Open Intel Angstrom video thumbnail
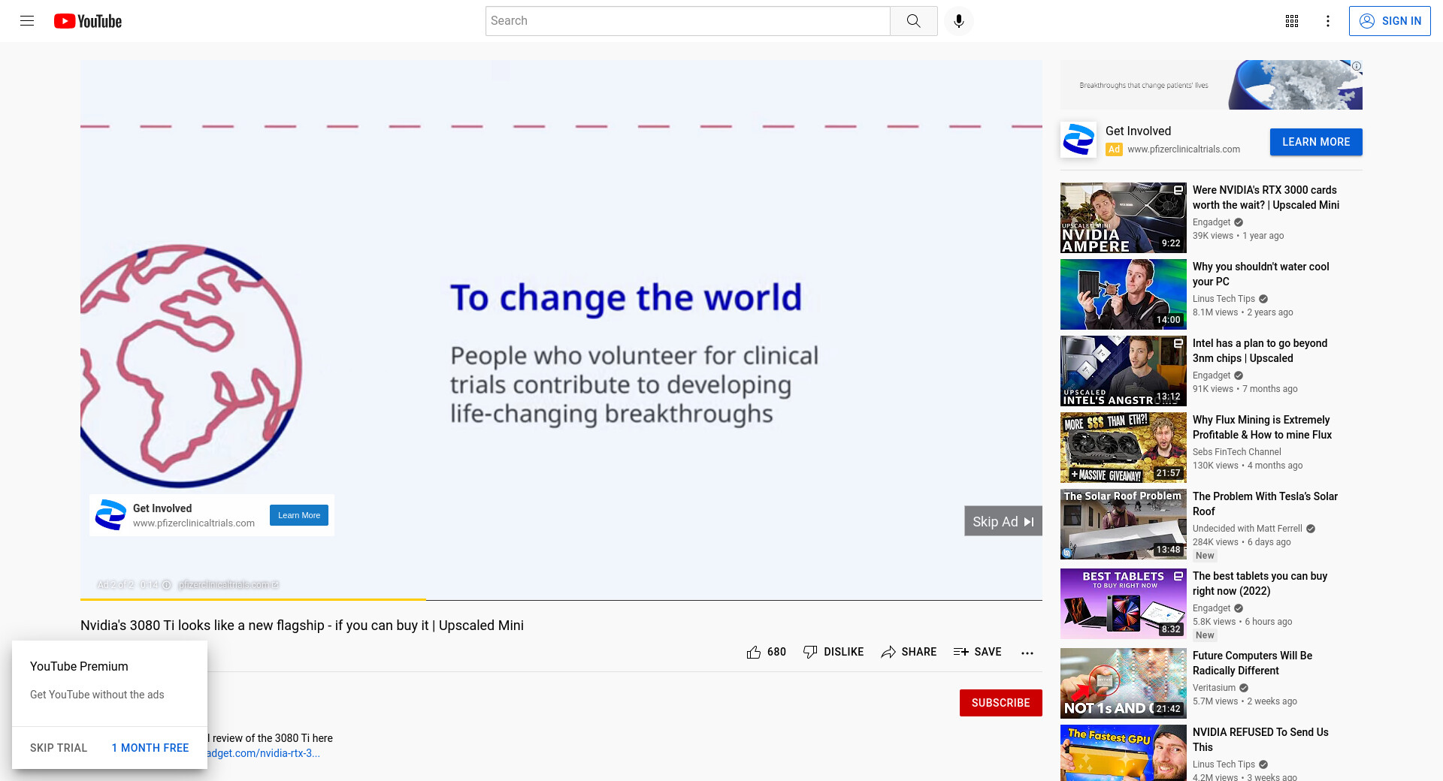Image resolution: width=1443 pixels, height=781 pixels. point(1124,371)
